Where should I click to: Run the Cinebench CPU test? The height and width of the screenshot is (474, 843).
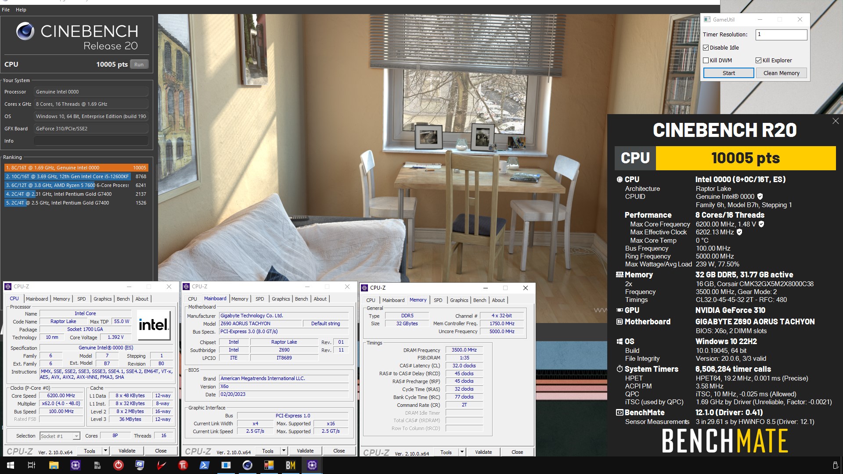139,65
